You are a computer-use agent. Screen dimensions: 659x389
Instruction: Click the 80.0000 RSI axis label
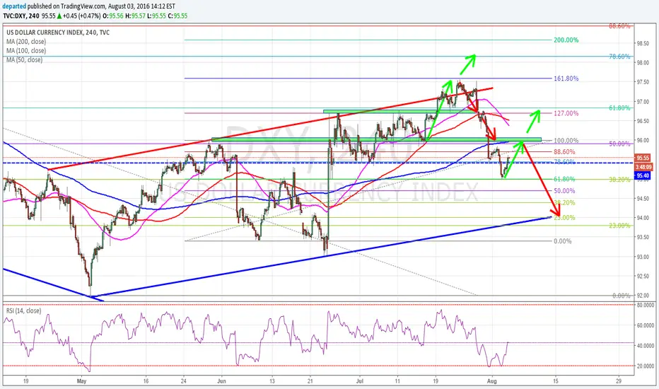pos(646,305)
